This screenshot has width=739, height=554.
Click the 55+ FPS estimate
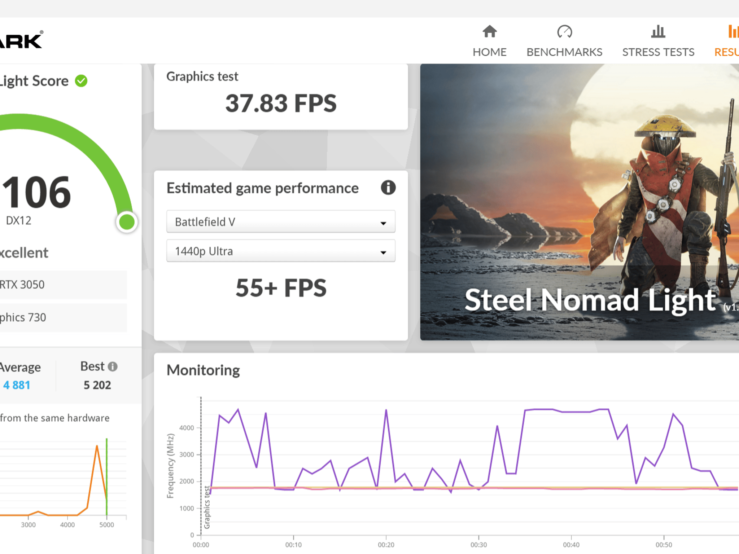281,288
